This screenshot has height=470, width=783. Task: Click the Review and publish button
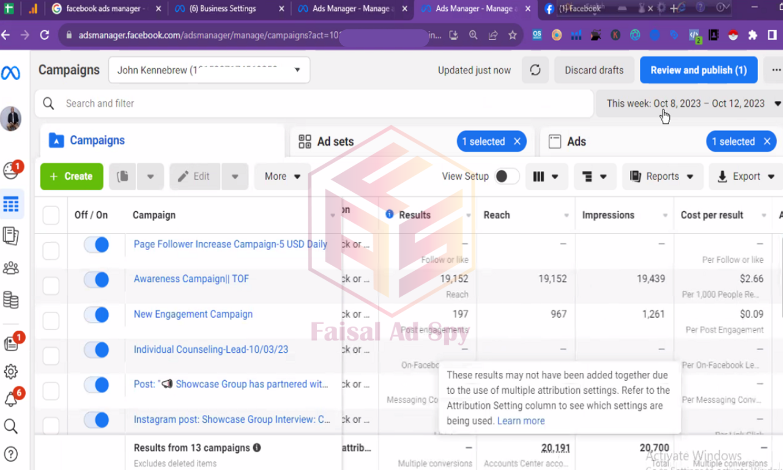click(698, 70)
